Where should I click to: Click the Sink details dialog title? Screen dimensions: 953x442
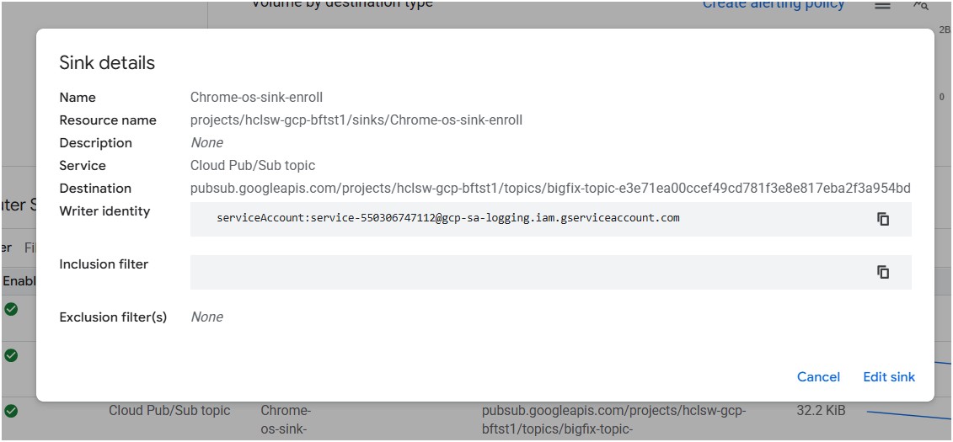pos(107,63)
